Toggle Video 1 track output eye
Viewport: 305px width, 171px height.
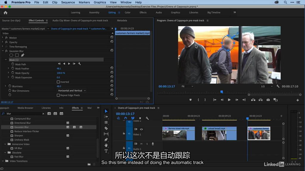141,129
